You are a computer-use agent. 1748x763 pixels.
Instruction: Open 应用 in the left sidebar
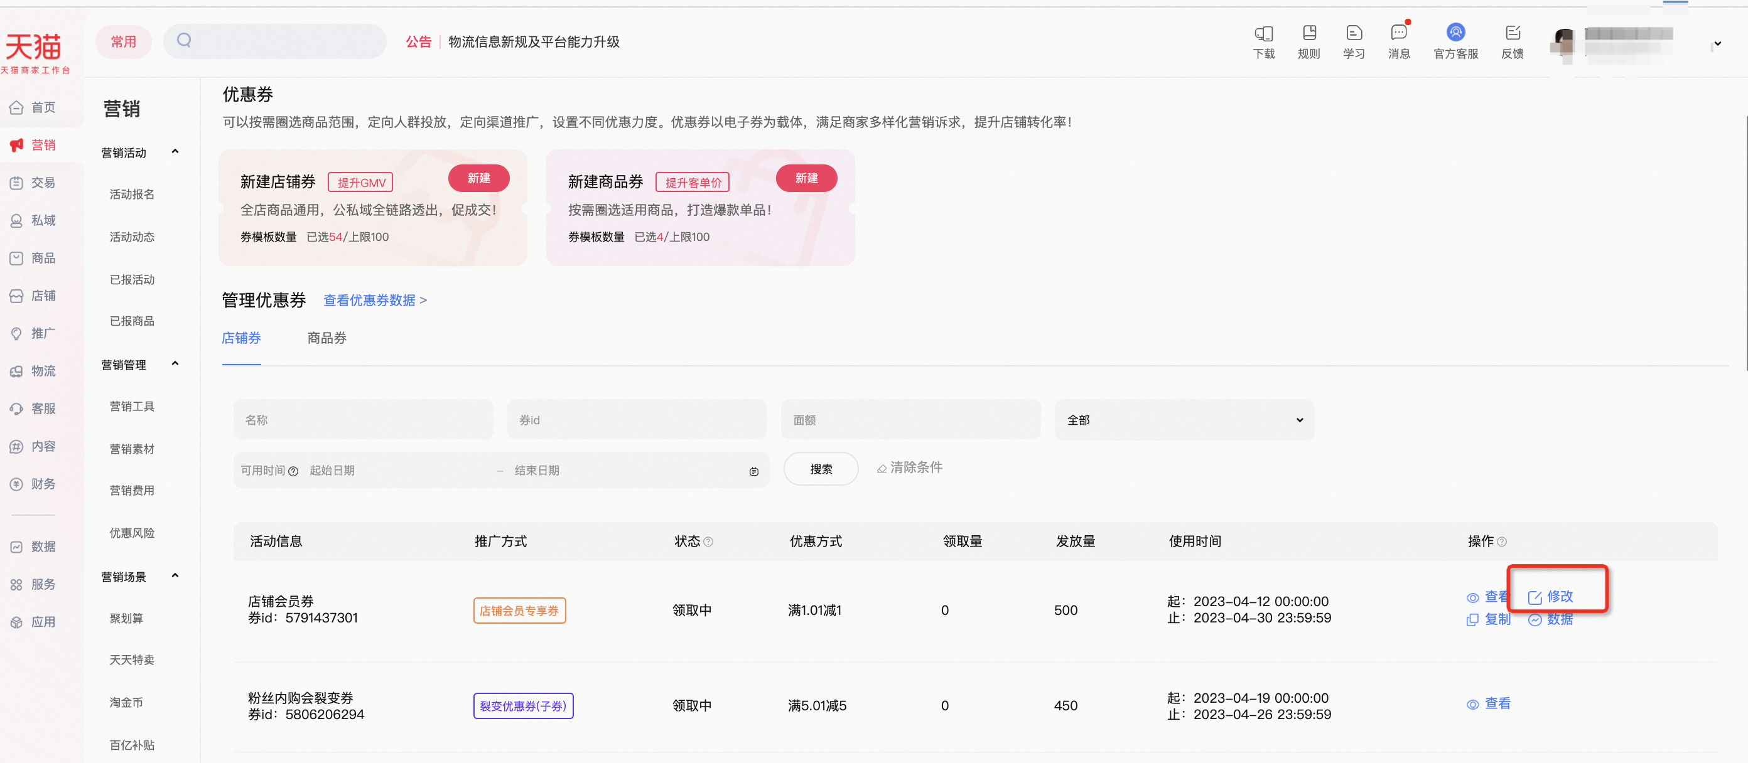(x=33, y=622)
